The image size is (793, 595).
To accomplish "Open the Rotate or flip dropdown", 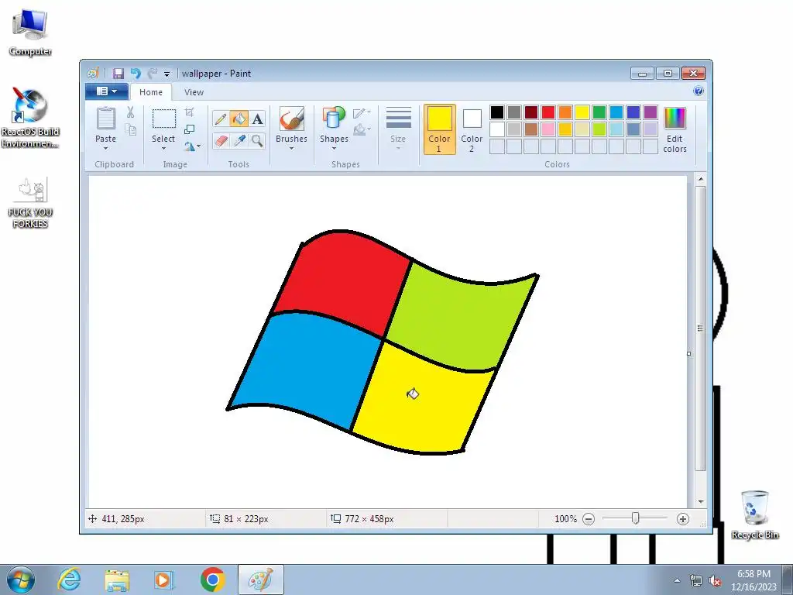I will [x=192, y=146].
